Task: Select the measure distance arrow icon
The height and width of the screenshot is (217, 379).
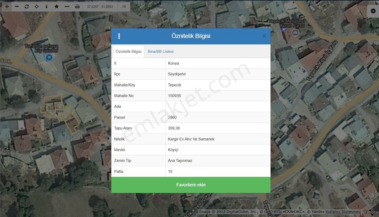Action: [67, 7]
